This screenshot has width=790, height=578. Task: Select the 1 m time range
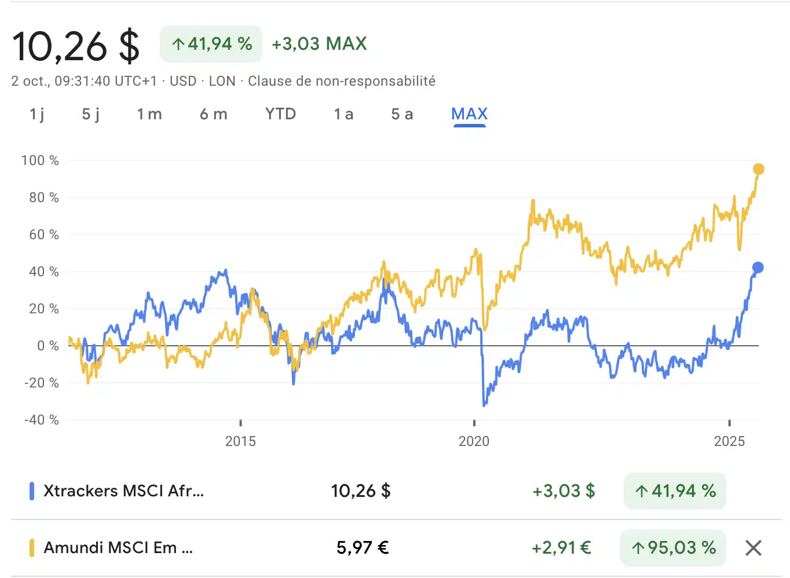point(149,114)
